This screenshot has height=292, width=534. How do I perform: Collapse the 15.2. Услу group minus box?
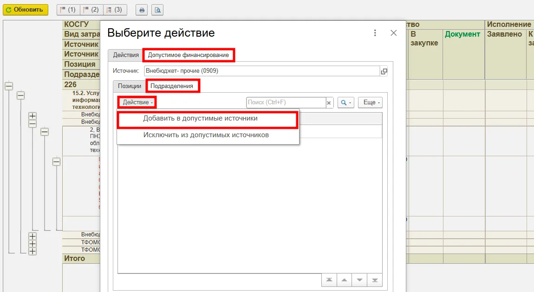point(21,95)
